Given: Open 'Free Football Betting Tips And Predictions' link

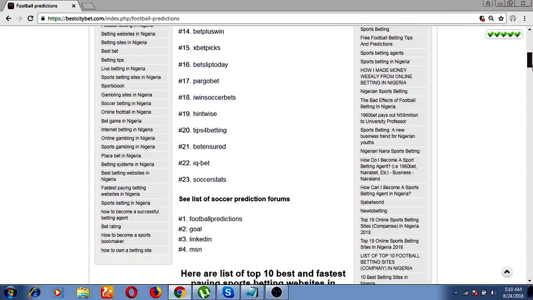Looking at the screenshot, I should (386, 41).
